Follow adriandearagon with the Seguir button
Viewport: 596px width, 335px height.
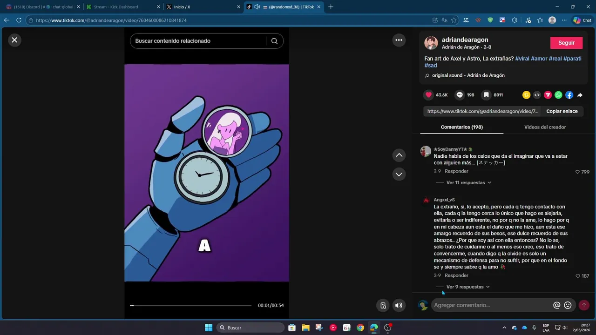coord(566,43)
